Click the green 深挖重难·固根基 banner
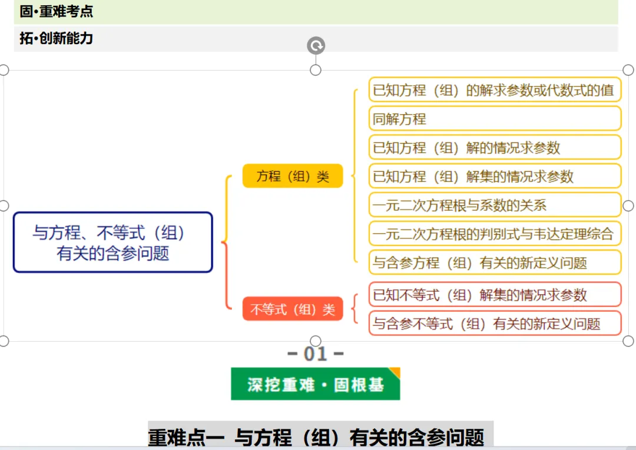 point(316,382)
